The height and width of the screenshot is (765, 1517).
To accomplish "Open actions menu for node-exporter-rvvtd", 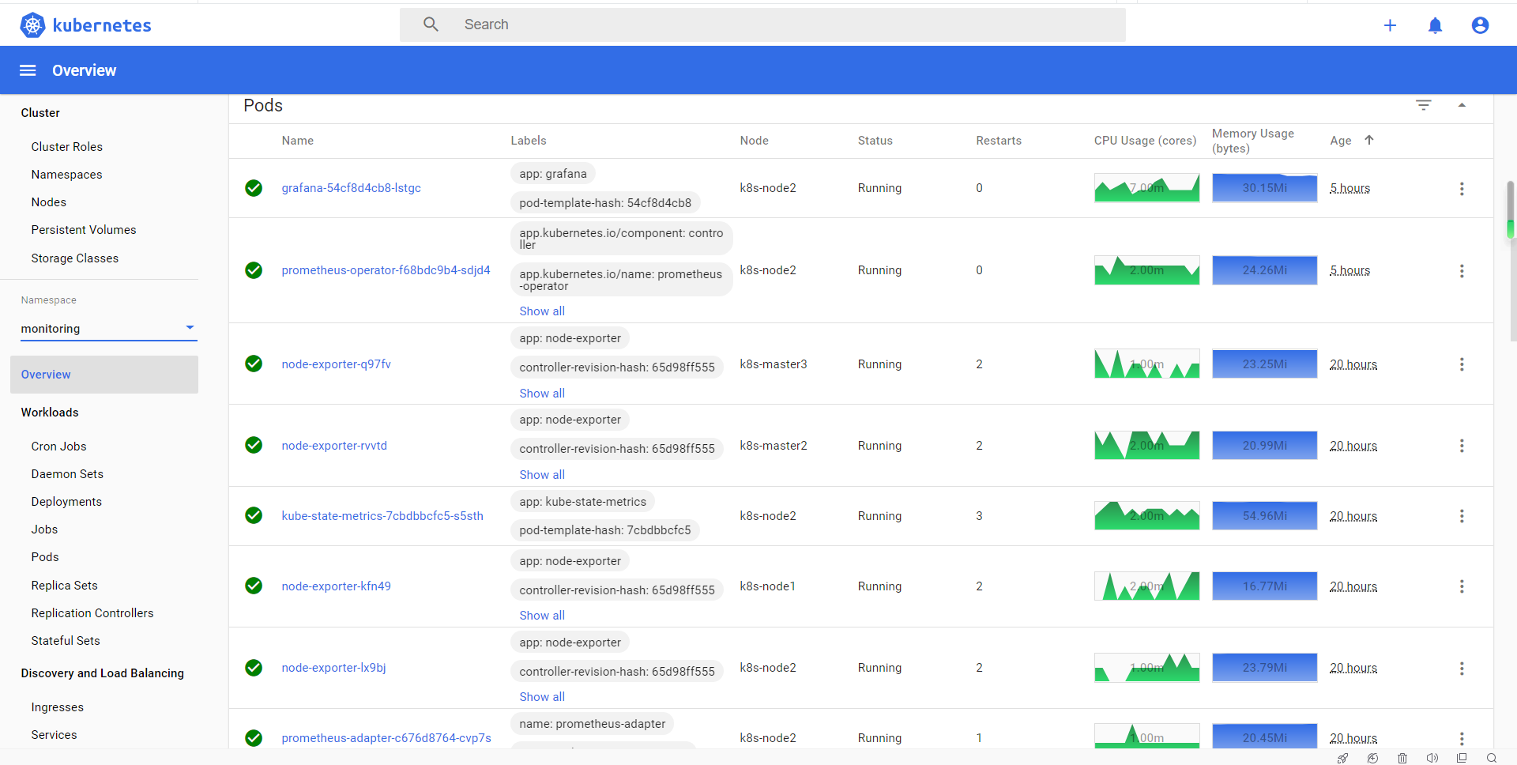I will coord(1462,446).
